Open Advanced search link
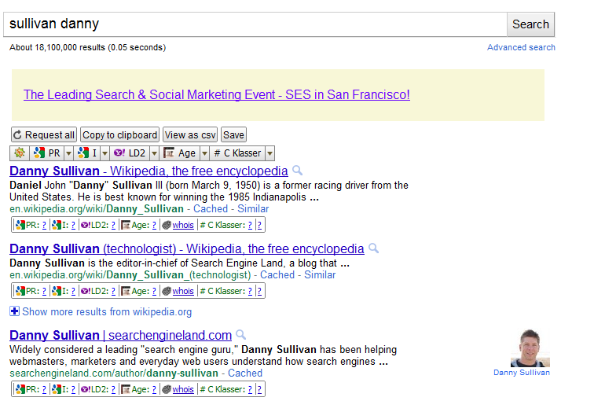The width and height of the screenshot is (594, 401). coord(521,47)
